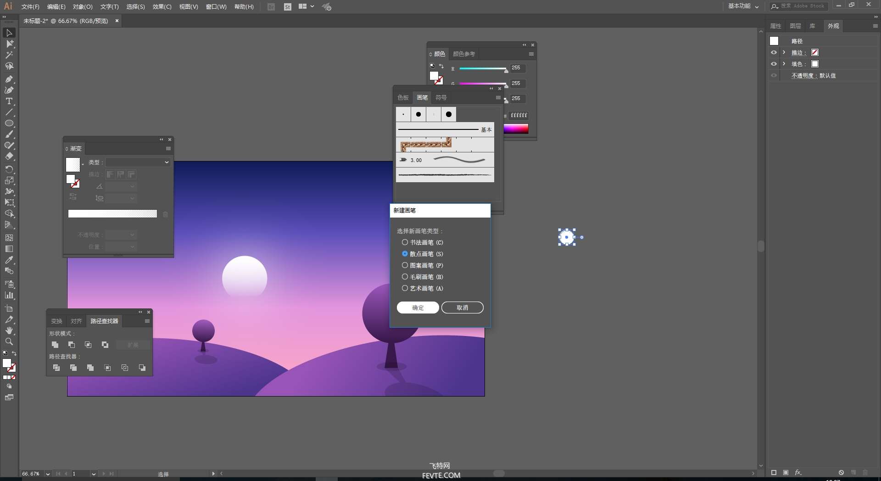Click 取消 button in 新建画笔 dialog

click(463, 308)
